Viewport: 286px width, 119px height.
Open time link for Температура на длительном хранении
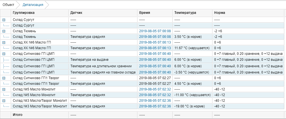[x=155, y=66]
